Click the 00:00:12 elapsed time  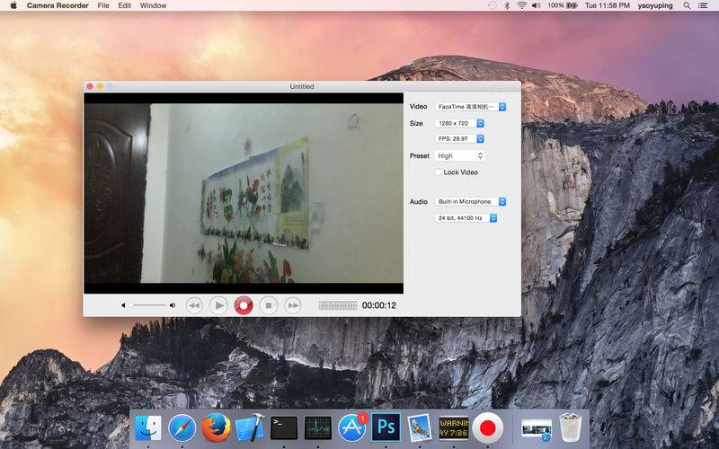pyautogui.click(x=378, y=305)
